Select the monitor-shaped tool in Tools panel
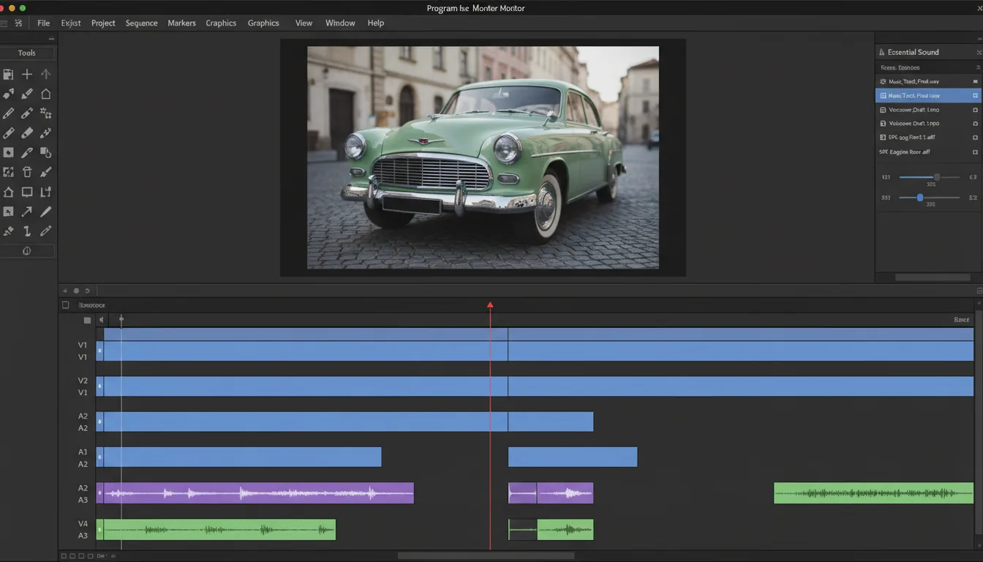Viewport: 983px width, 562px height. click(27, 192)
